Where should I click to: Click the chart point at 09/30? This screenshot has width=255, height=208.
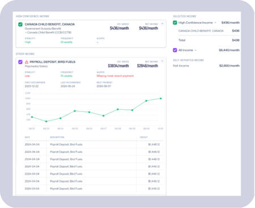pyautogui.click(x=146, y=101)
